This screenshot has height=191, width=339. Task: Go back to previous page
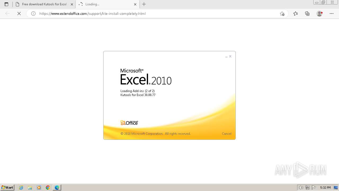tap(7, 14)
